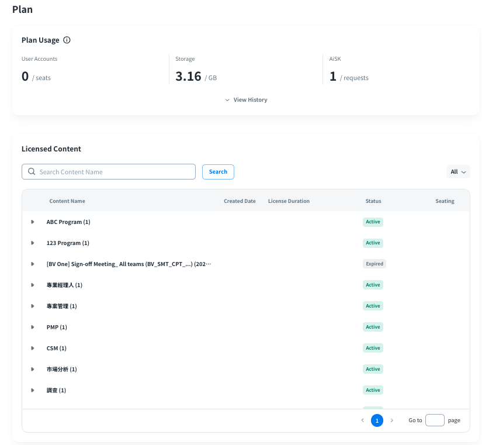Expand the 市場分析 row

(x=33, y=370)
